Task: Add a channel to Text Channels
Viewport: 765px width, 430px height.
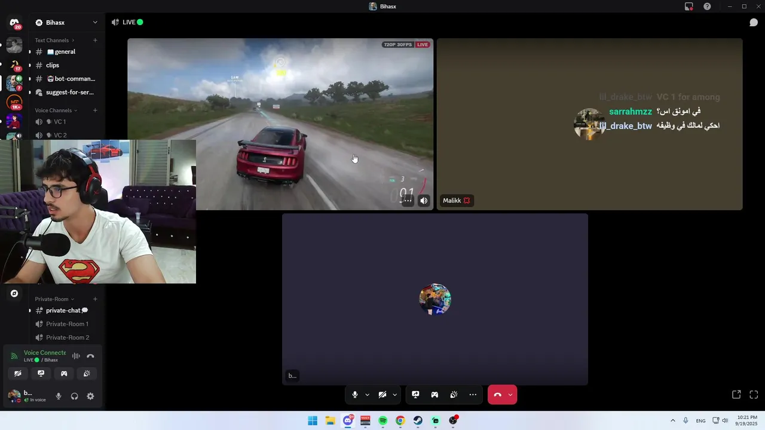Action: (x=95, y=40)
